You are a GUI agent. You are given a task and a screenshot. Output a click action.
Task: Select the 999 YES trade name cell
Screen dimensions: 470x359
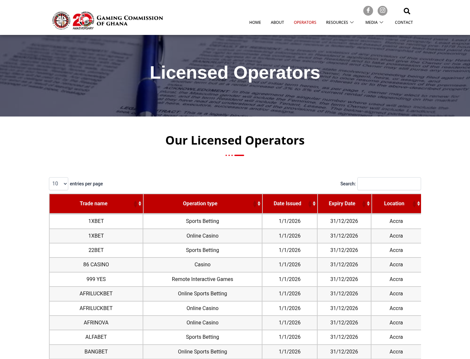tap(96, 279)
